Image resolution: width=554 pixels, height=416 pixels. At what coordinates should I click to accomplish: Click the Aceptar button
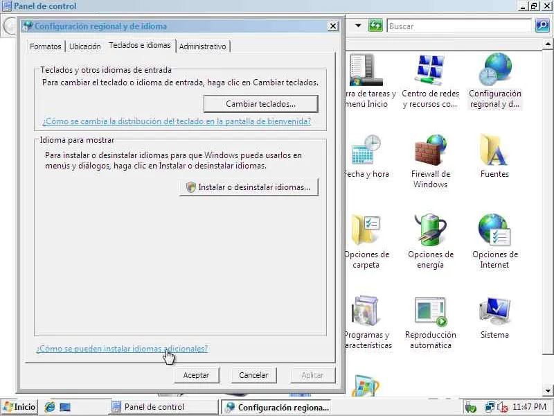pyautogui.click(x=196, y=375)
